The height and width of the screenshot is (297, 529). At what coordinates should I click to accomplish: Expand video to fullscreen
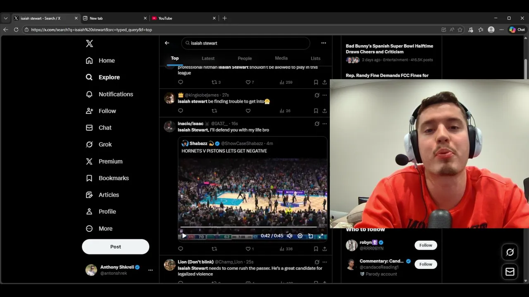coord(321,236)
